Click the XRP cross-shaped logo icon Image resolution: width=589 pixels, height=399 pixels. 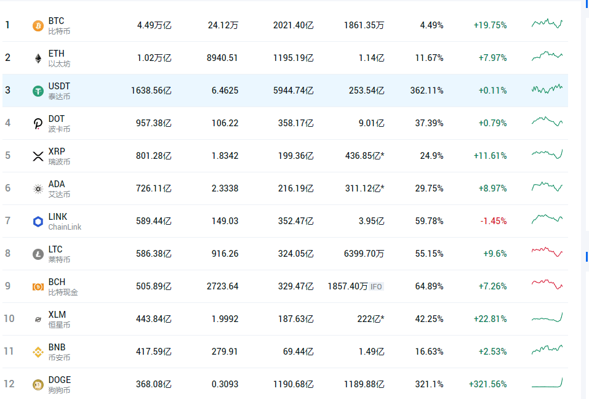coord(38,156)
